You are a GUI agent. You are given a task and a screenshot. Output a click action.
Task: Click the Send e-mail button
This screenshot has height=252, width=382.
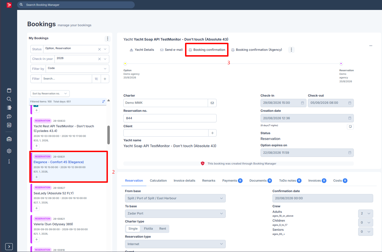pyautogui.click(x=171, y=50)
